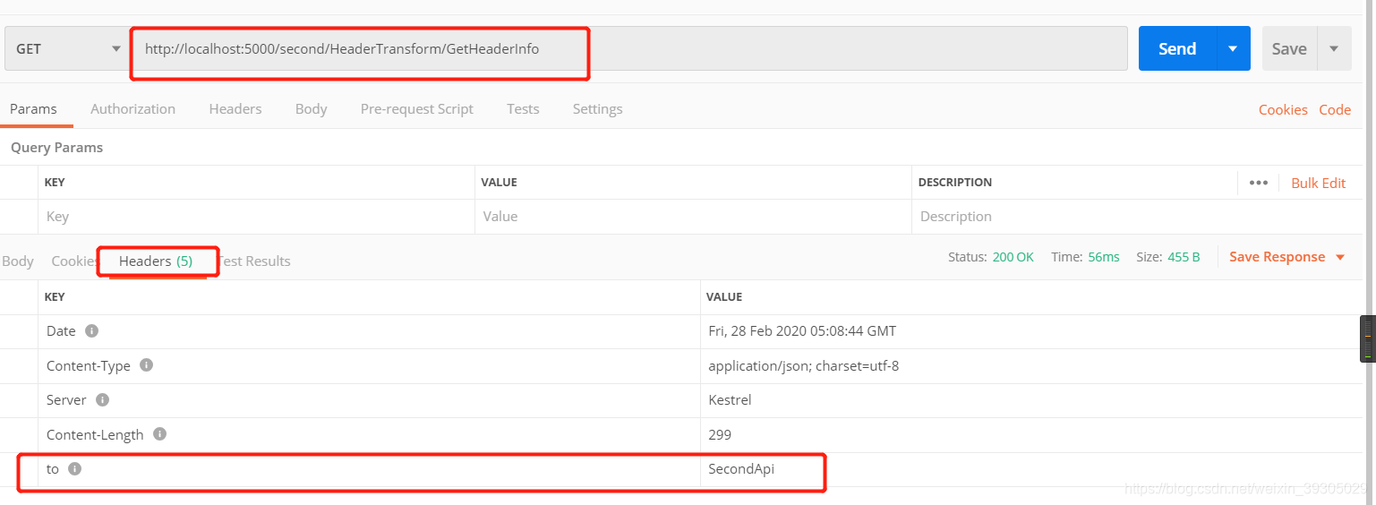Click Bulk Edit link

point(1318,183)
